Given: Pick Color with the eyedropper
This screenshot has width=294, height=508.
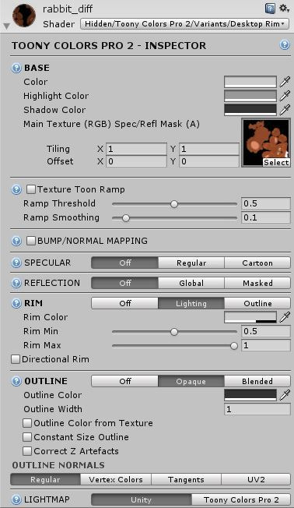Looking at the screenshot, I should [285, 82].
